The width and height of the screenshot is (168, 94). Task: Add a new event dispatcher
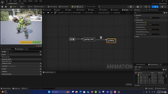[x=41, y=74]
